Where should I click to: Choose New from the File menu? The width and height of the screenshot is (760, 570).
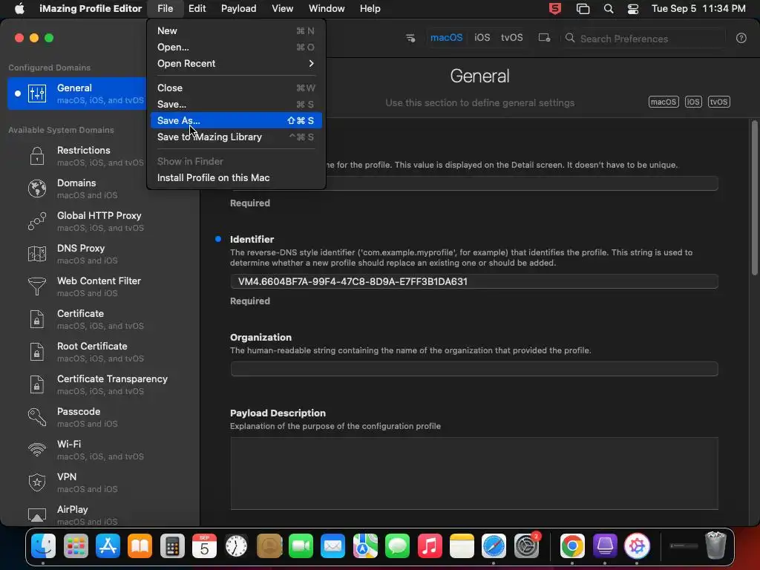tap(236, 31)
